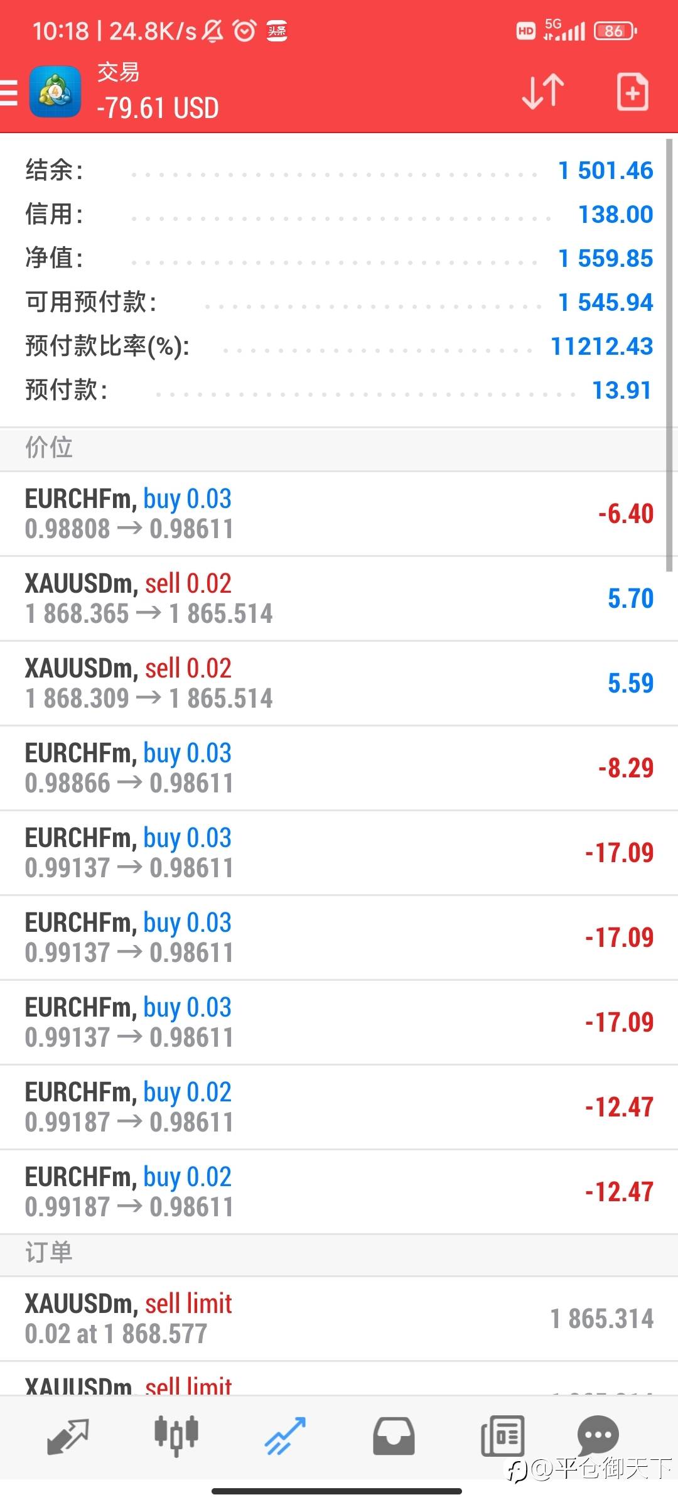The height and width of the screenshot is (1507, 678).
Task: Tap XAUUSDm sell limit order at 1 868.577
Action: (339, 1319)
